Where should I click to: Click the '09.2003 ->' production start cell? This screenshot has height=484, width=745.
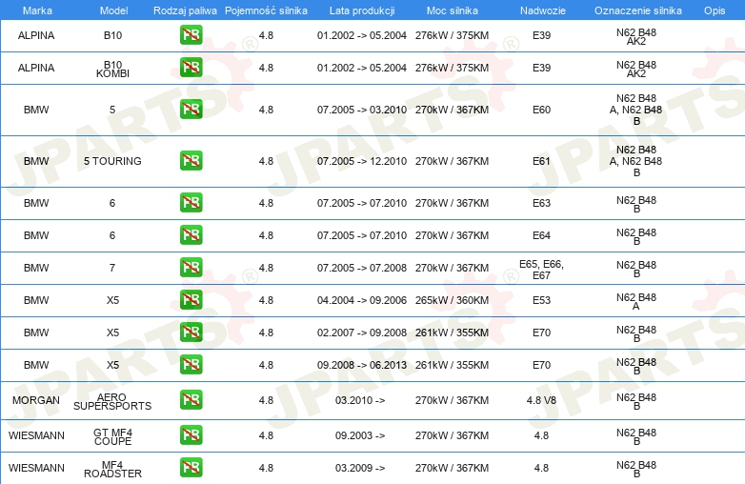pos(360,435)
